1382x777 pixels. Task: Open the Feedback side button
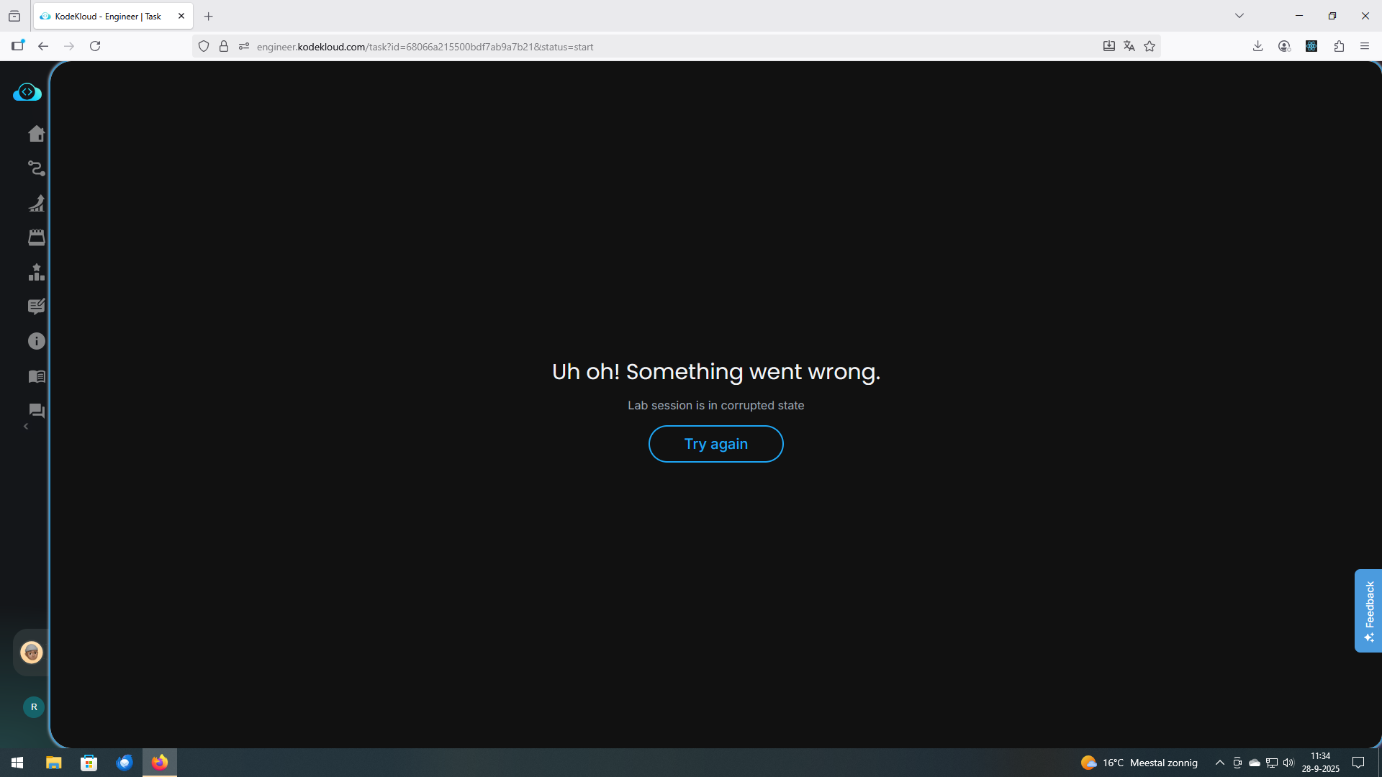point(1368,611)
